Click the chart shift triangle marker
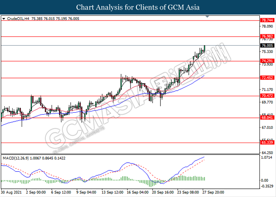Screen dimensions: 276x197 tap(207, 17)
